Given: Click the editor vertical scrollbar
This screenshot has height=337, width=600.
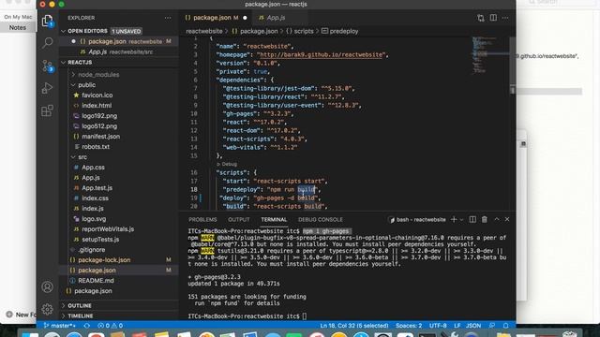Looking at the screenshot, I should (513, 65).
